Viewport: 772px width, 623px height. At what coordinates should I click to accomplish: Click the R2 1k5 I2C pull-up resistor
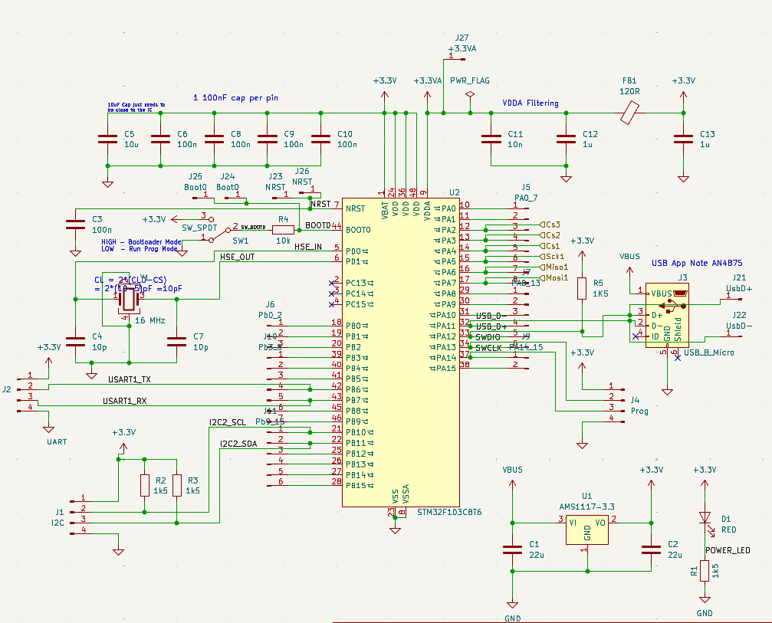pyautogui.click(x=144, y=485)
